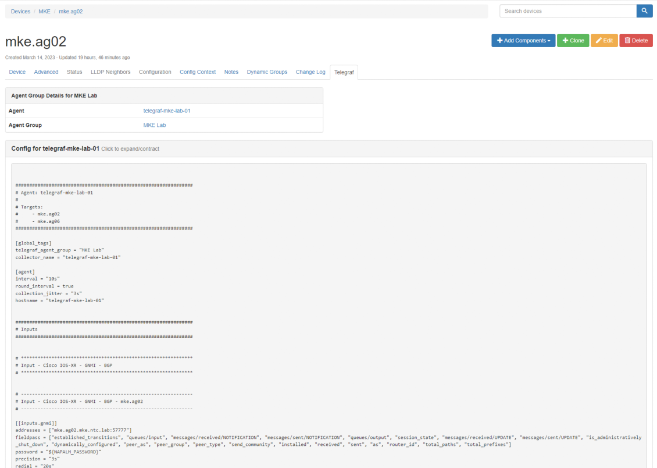Select the Status tab
Screen dimensions: 657x468
tap(74, 72)
